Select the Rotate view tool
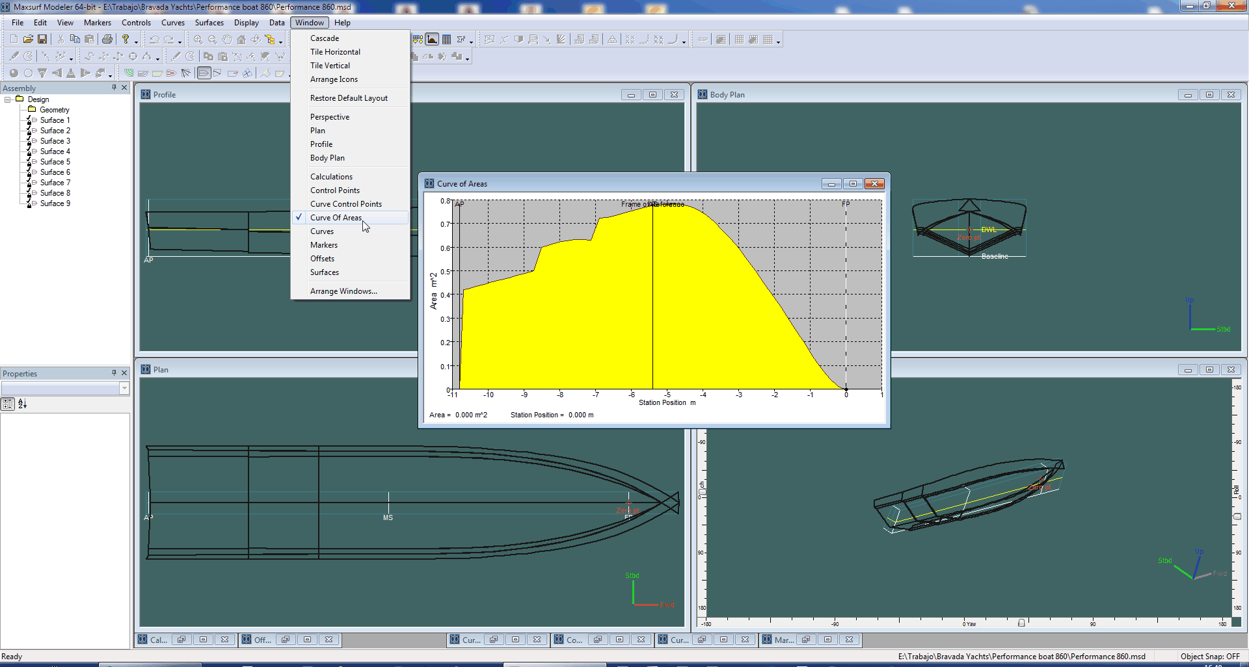This screenshot has width=1249, height=667. 256,40
